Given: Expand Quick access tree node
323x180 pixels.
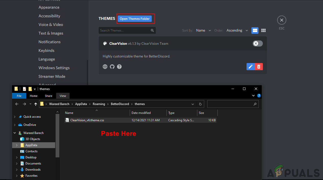Looking at the screenshot, I should coord(15,117).
